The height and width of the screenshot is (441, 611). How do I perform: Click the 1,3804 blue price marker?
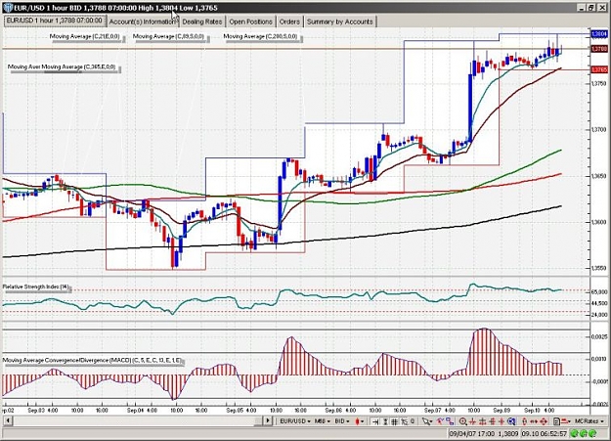click(x=599, y=34)
